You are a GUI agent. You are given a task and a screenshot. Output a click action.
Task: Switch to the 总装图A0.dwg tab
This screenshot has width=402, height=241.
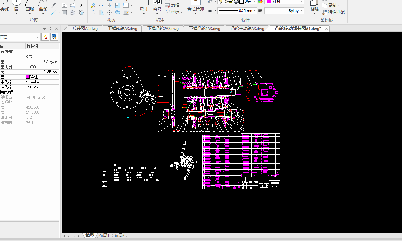(85, 28)
